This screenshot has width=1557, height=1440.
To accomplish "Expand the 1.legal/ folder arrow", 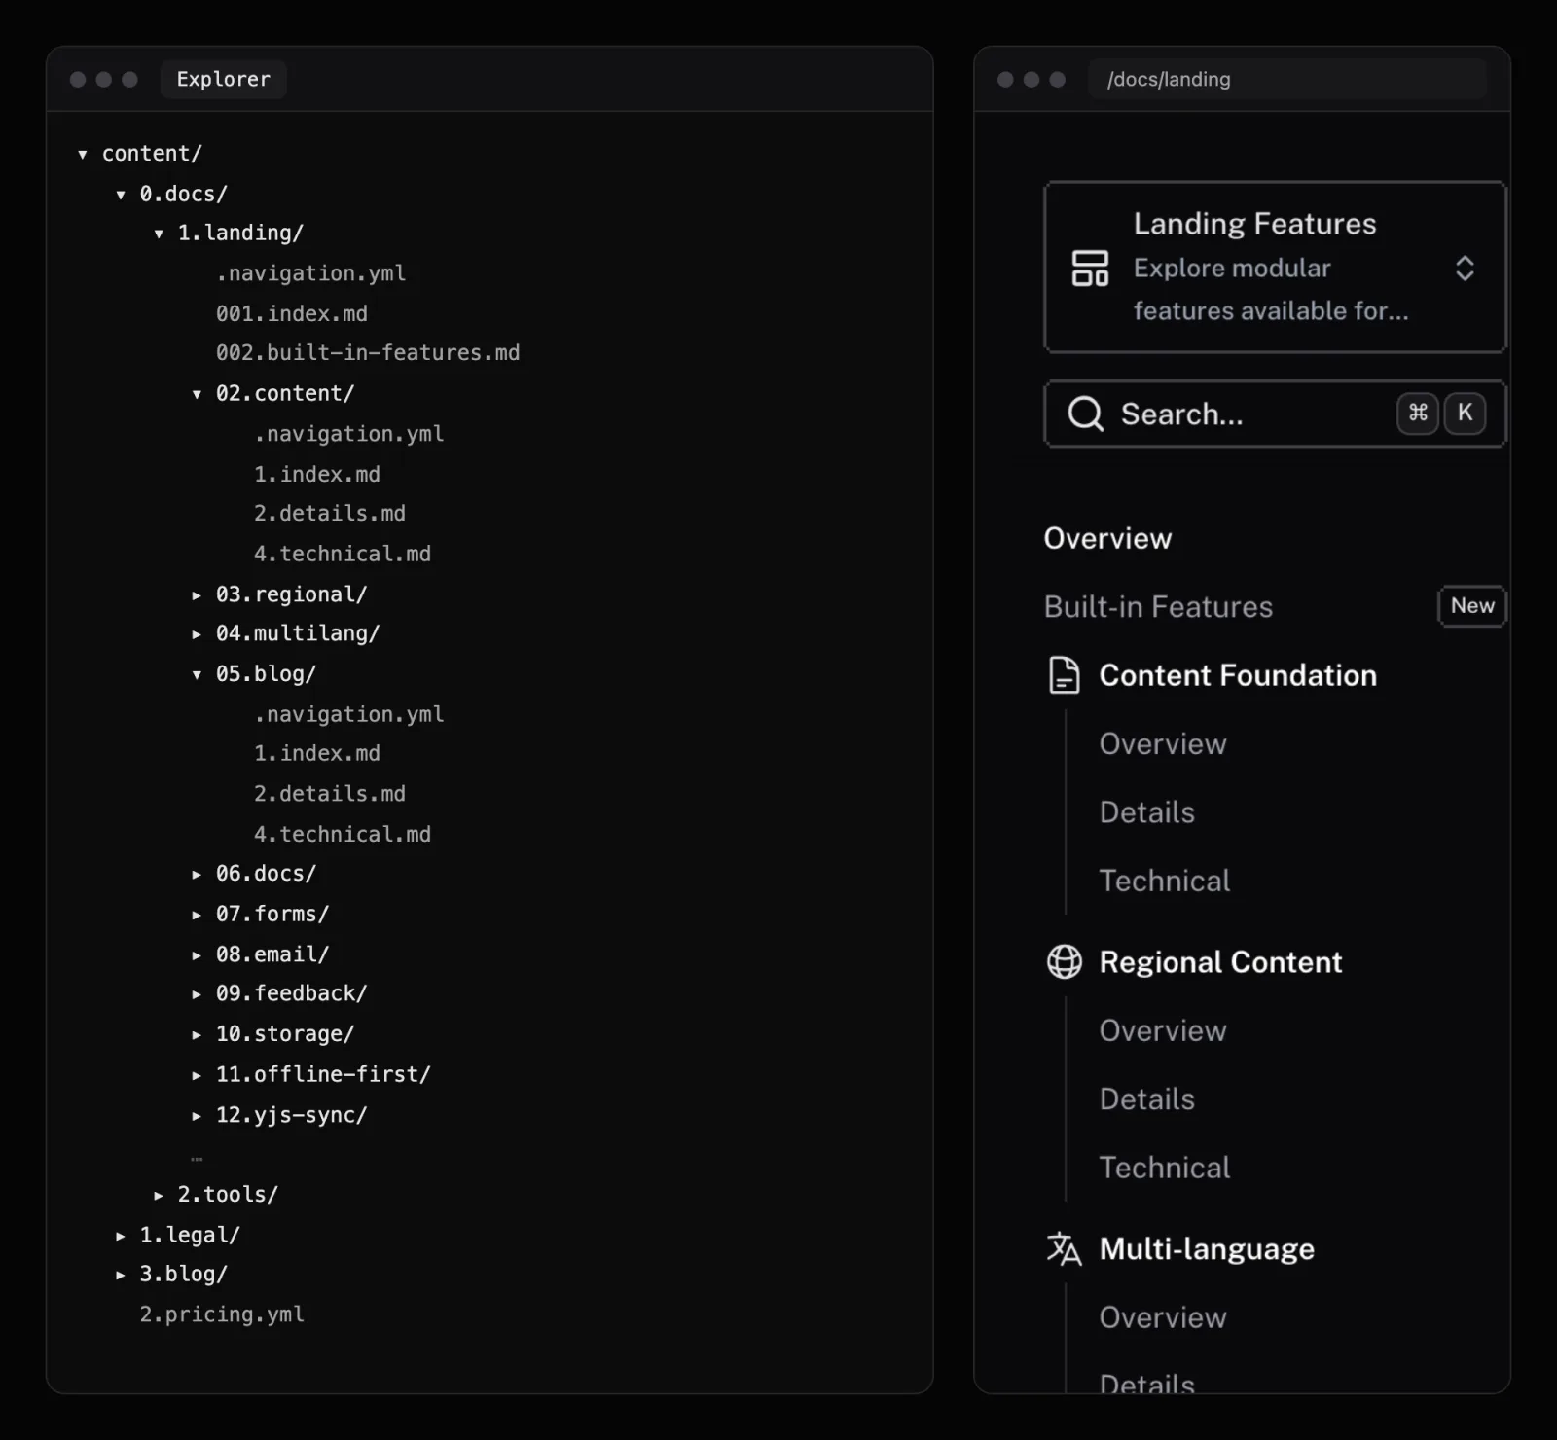I will 121,1236.
